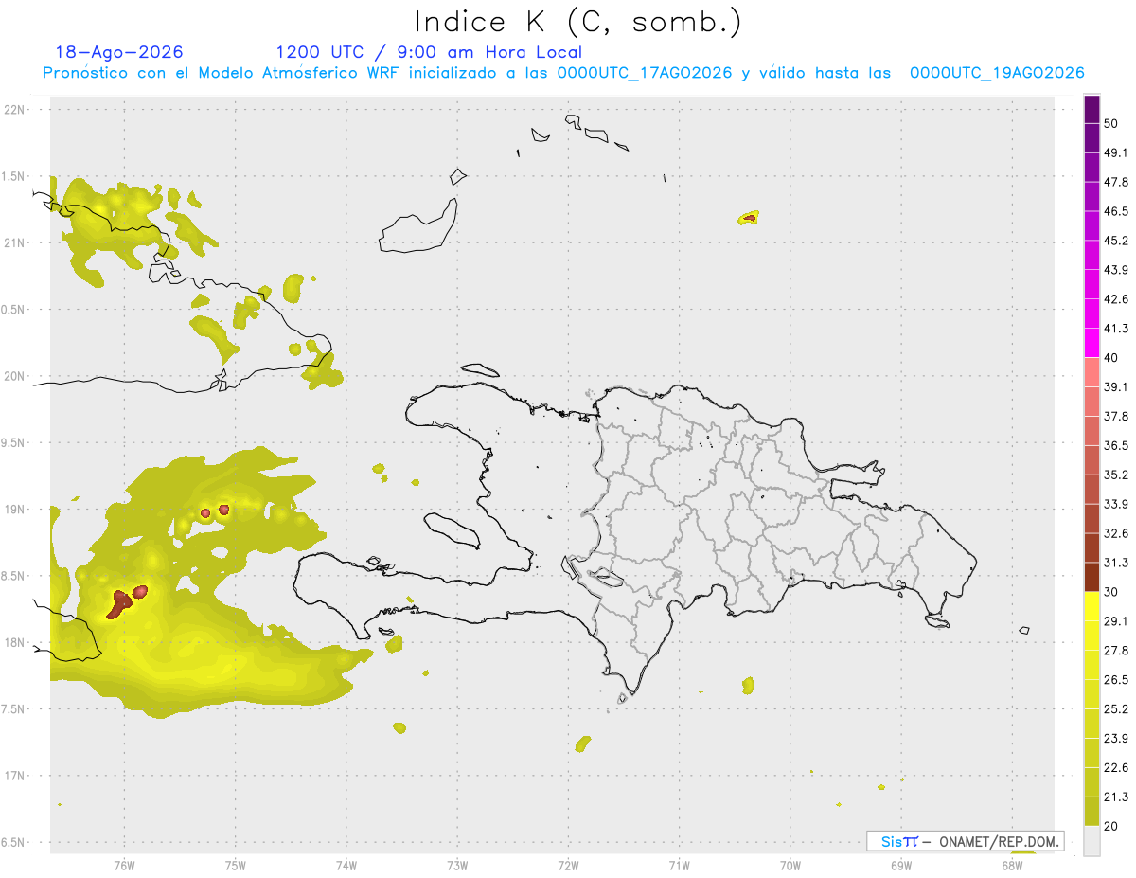The image size is (1136, 878).
Task: Click the "20N" latitude label
Action: (14, 376)
